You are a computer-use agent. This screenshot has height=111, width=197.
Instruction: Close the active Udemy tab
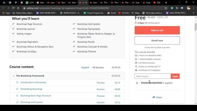pos(86,2)
